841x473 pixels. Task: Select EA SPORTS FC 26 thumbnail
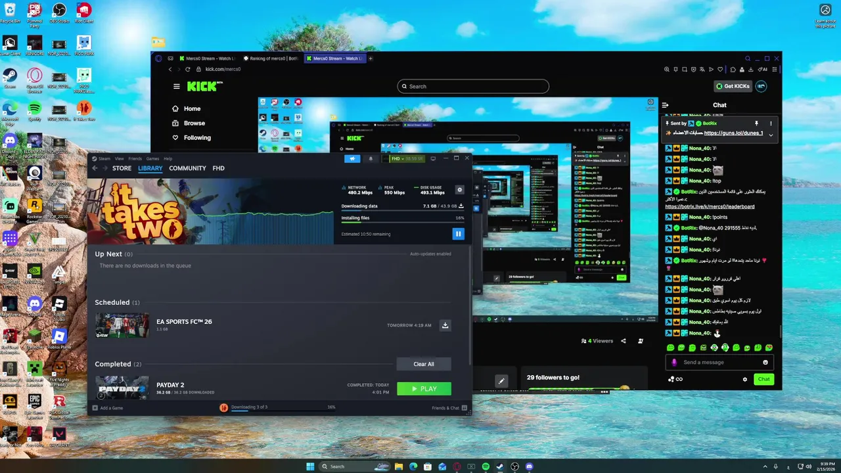click(122, 325)
